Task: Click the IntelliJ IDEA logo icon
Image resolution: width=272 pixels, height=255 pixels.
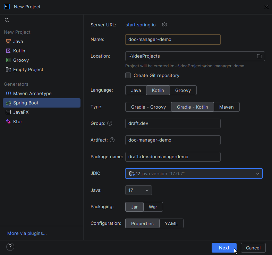Action: (x=7, y=7)
